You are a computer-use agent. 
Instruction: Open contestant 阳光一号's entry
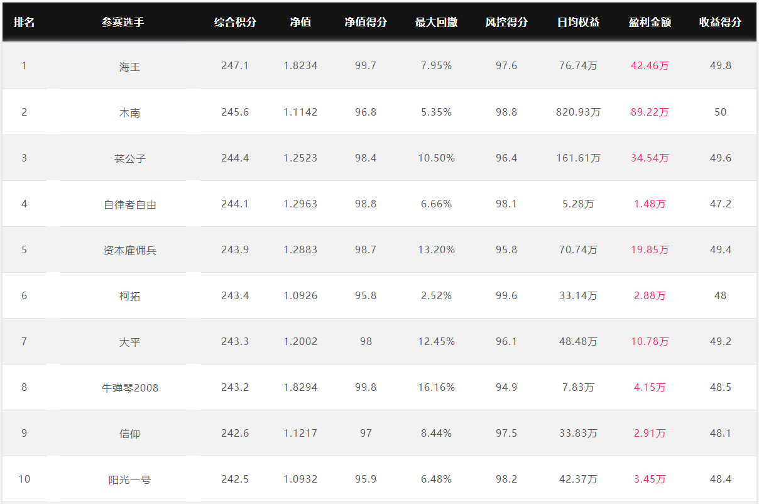[130, 479]
